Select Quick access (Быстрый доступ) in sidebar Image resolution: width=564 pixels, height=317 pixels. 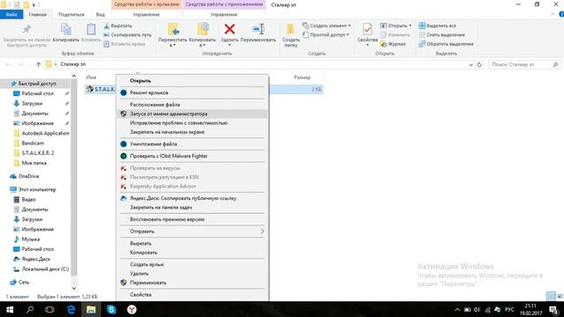(x=37, y=84)
